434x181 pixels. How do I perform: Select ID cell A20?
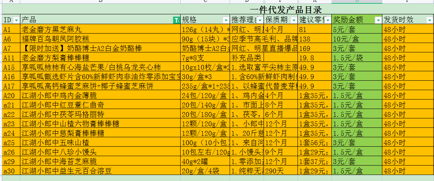click(x=11, y=95)
